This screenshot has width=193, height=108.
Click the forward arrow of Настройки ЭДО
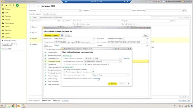[33, 6]
